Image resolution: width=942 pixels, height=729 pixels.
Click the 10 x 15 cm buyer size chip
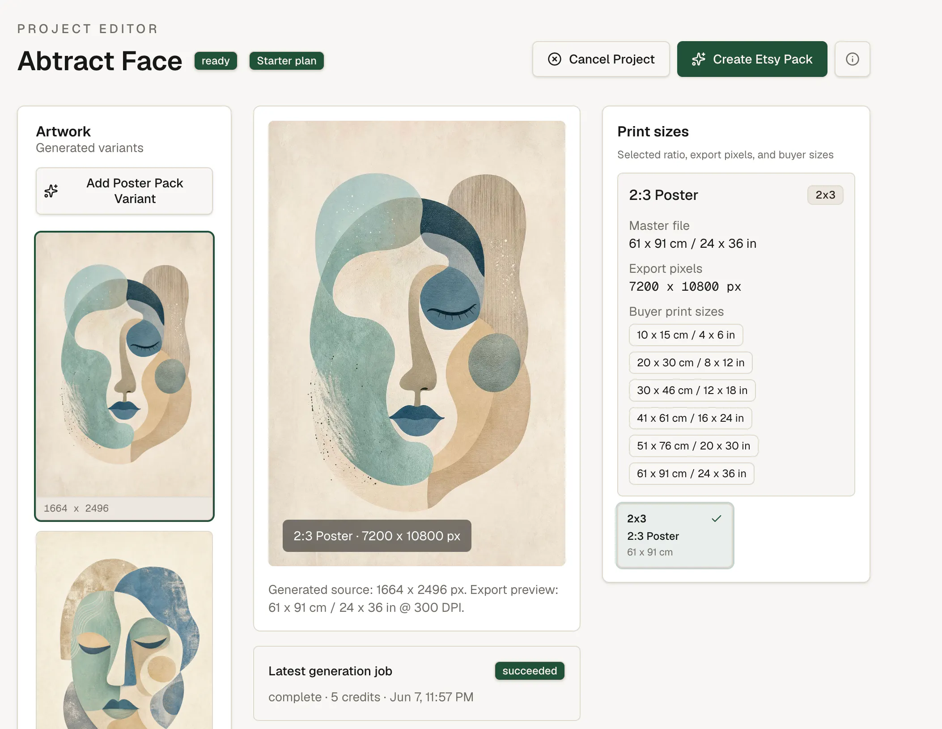click(686, 335)
